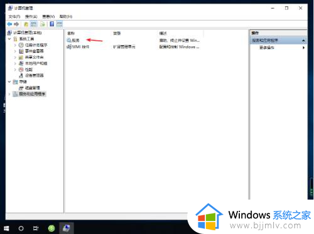
Task: Click the red 性能 performance icon
Action: [x=21, y=69]
